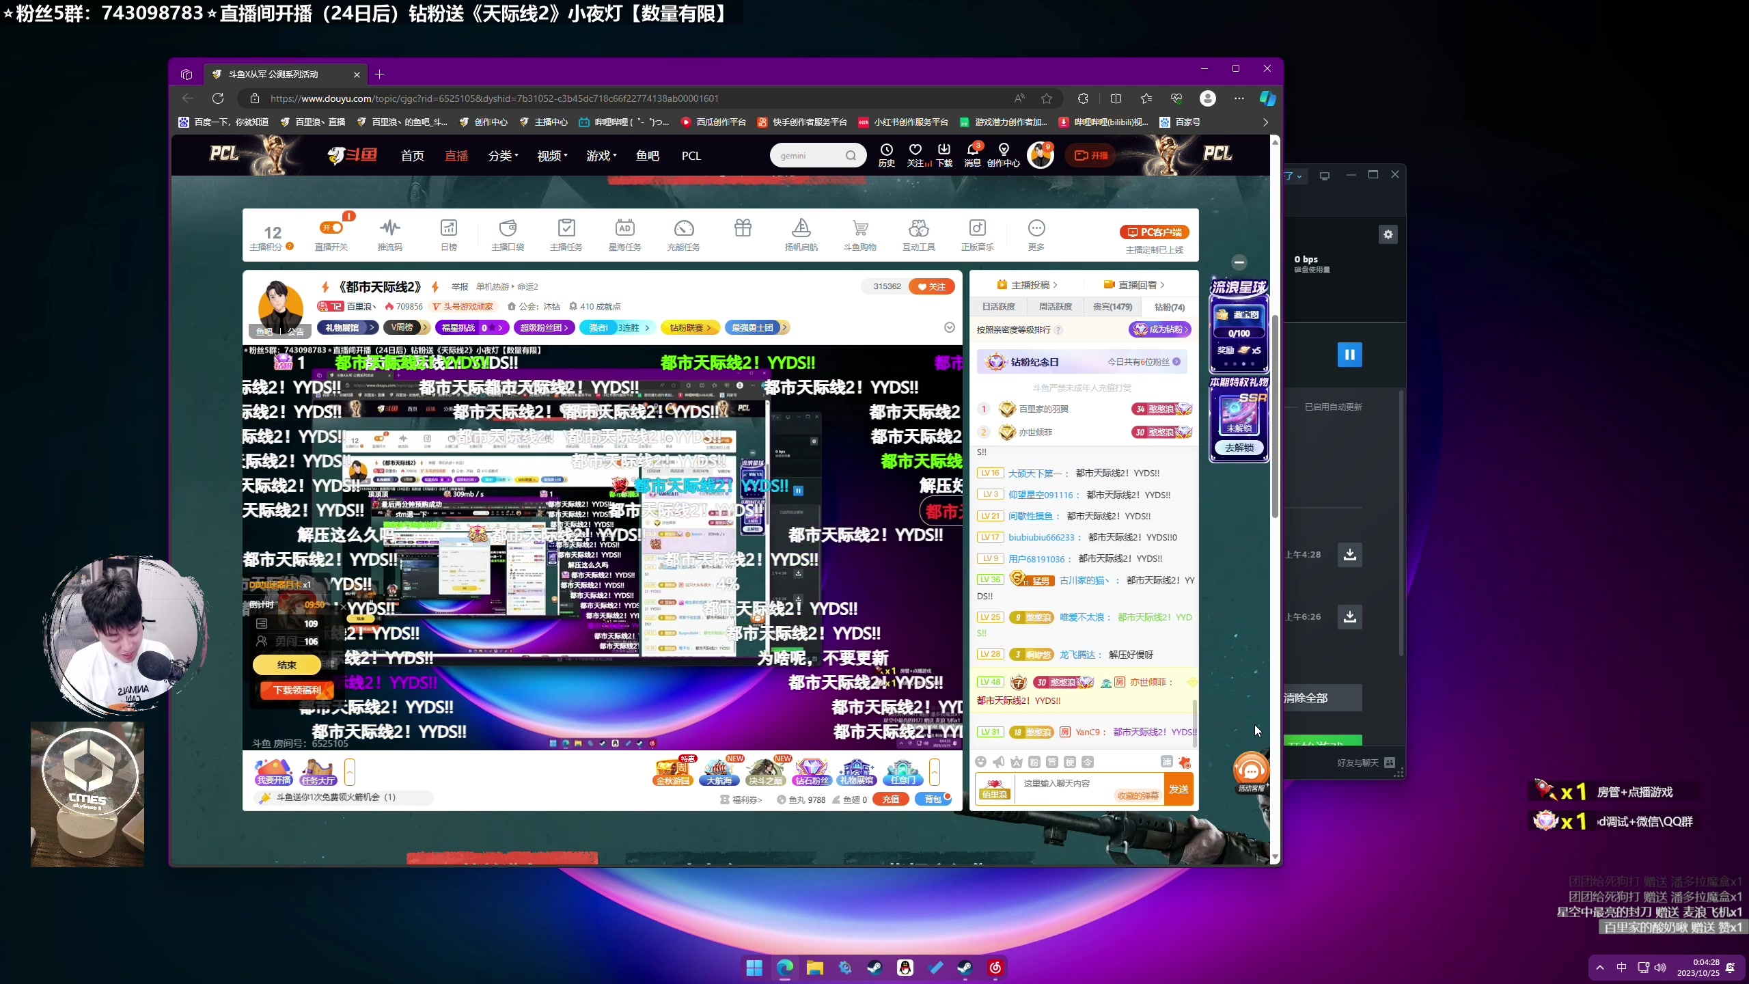The height and width of the screenshot is (984, 1749).
Task: Click the 收藏的弹幕 saved danmaku chip
Action: tap(1138, 795)
